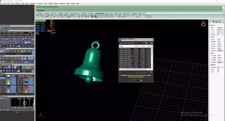Click the red plus icon in Main Menu tools
This screenshot has width=225, height=121.
[1, 43]
